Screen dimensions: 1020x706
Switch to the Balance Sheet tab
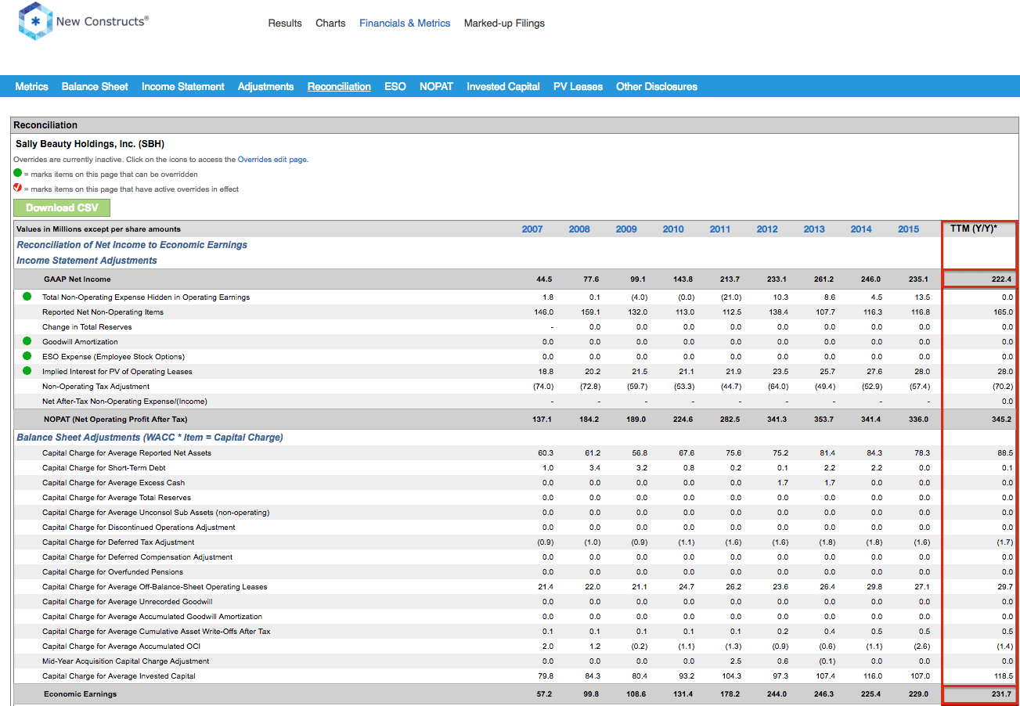click(x=95, y=87)
